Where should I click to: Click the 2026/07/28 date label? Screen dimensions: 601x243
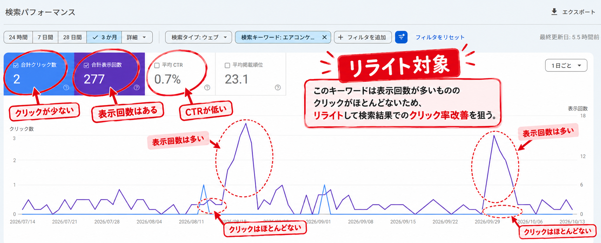pyautogui.click(x=107, y=222)
